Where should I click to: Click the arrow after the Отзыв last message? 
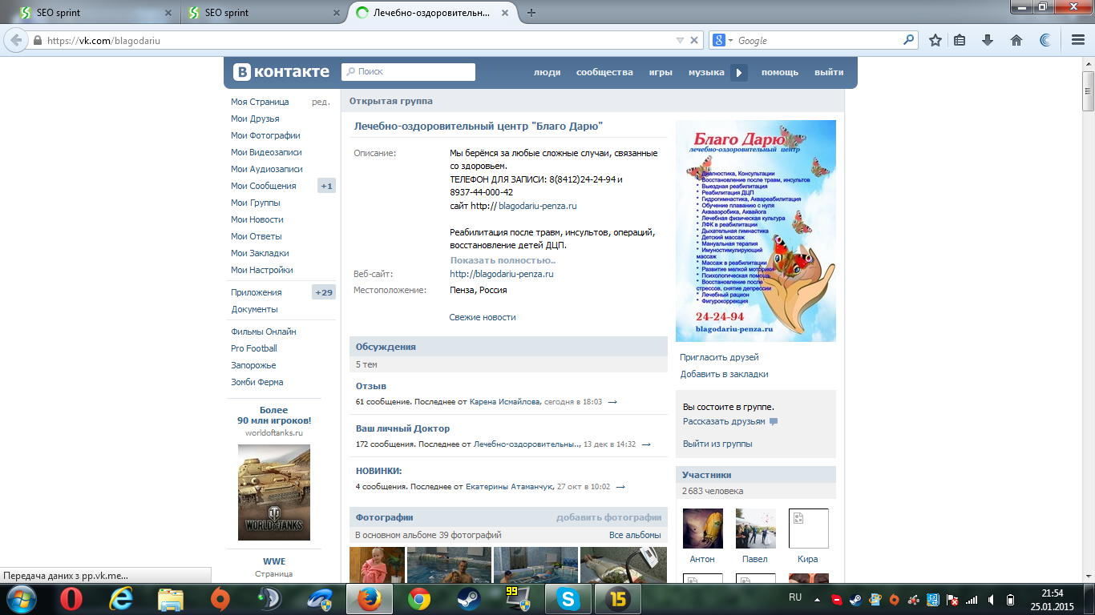pos(612,402)
